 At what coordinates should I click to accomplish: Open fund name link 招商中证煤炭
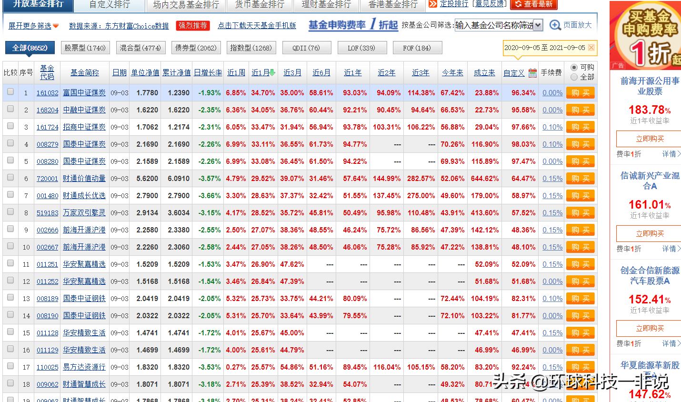tap(84, 127)
